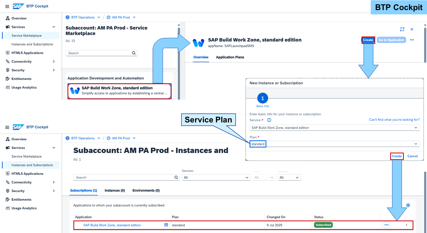Click Create button in New Instance dialog footer
427x233 pixels.
tap(397, 156)
